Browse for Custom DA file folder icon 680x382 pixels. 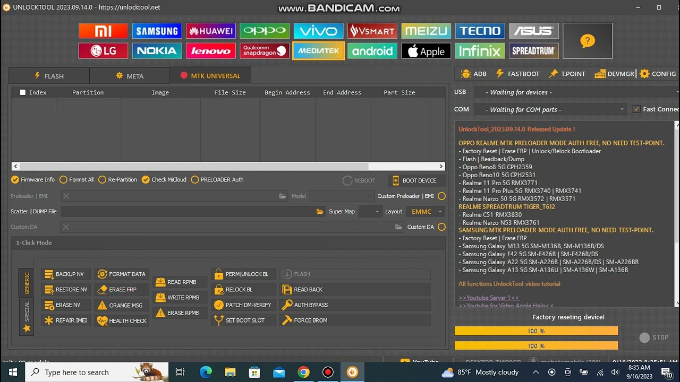pyautogui.click(x=398, y=227)
